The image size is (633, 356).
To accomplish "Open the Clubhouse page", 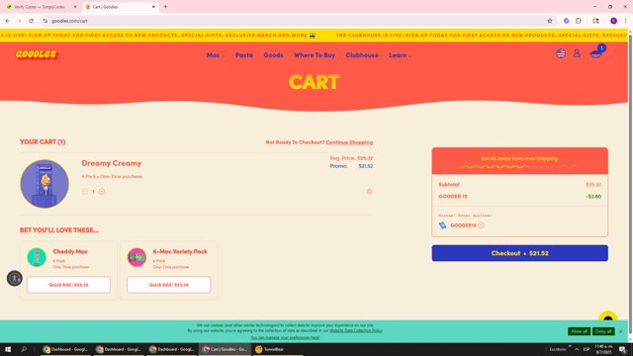I will 362,55.
